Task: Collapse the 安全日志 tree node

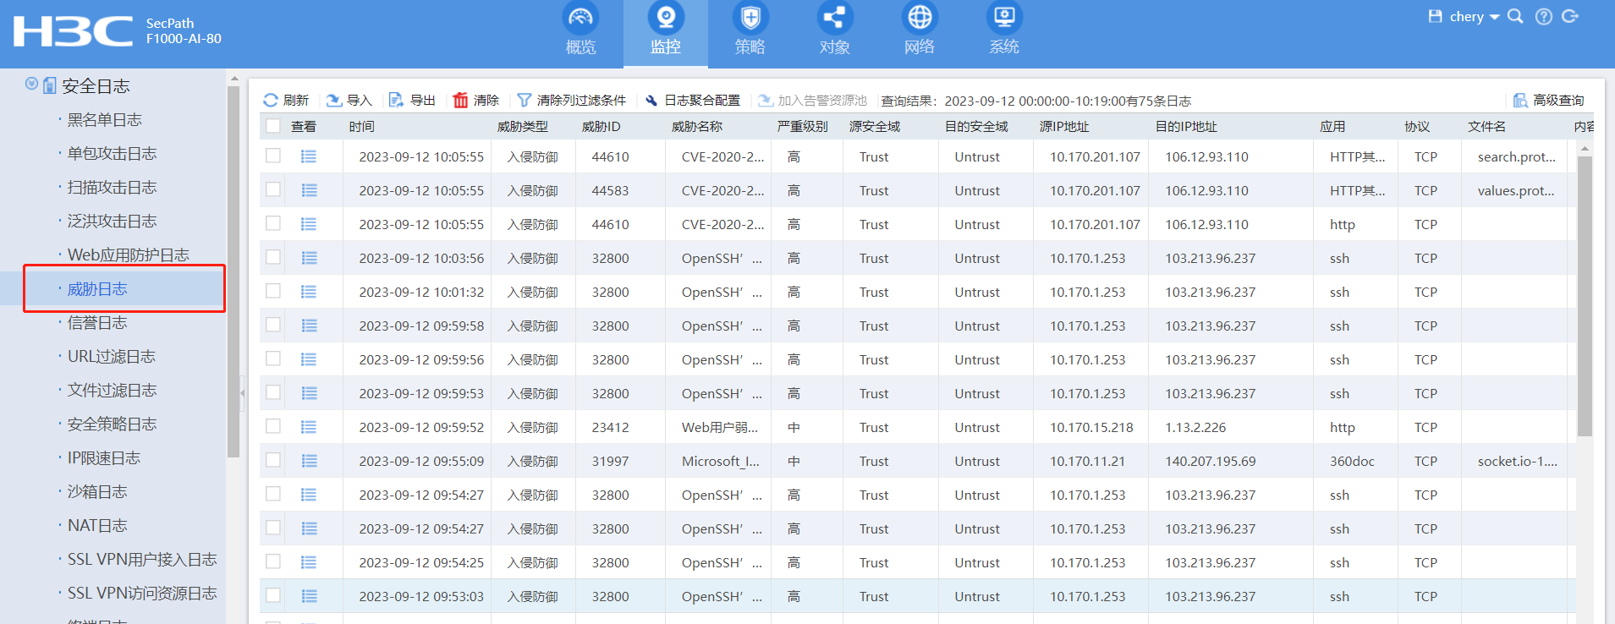Action: tap(31, 84)
